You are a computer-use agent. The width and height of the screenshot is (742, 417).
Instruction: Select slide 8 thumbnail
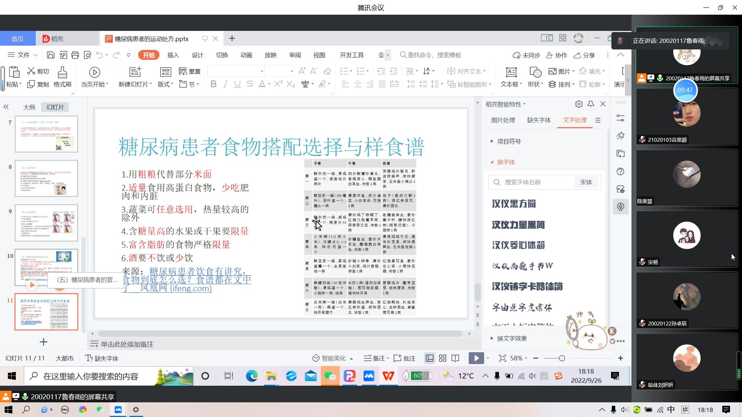pyautogui.click(x=46, y=178)
